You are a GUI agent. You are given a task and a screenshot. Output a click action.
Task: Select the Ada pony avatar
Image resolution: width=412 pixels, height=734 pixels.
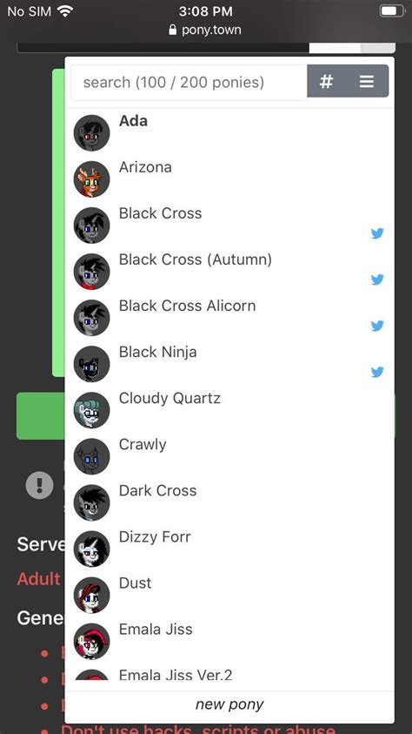[91, 133]
